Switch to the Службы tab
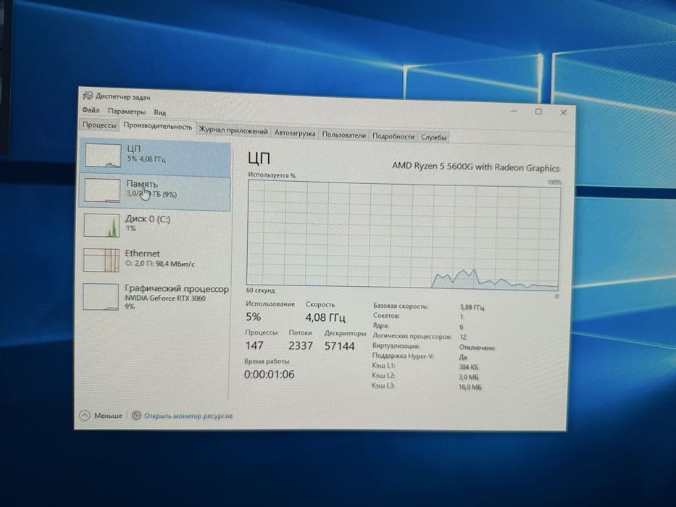 [433, 137]
